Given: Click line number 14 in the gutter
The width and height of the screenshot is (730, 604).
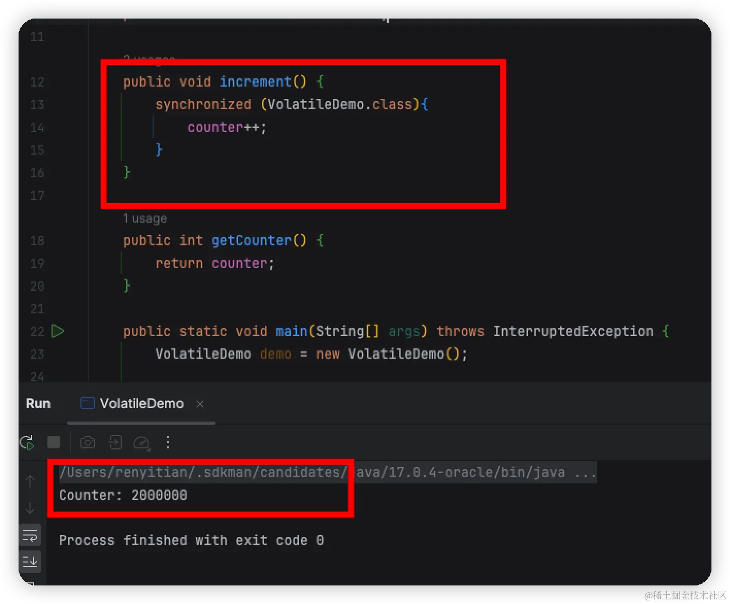Looking at the screenshot, I should pos(37,127).
